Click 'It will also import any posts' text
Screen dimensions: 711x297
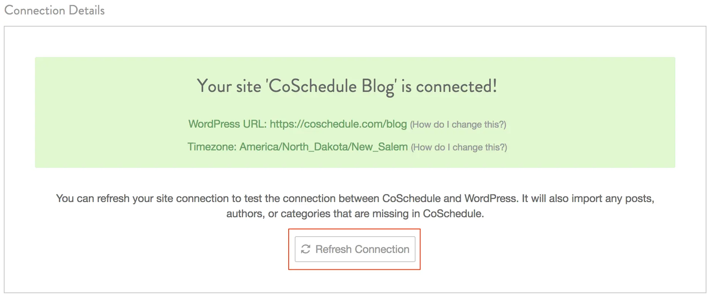[x=588, y=199]
